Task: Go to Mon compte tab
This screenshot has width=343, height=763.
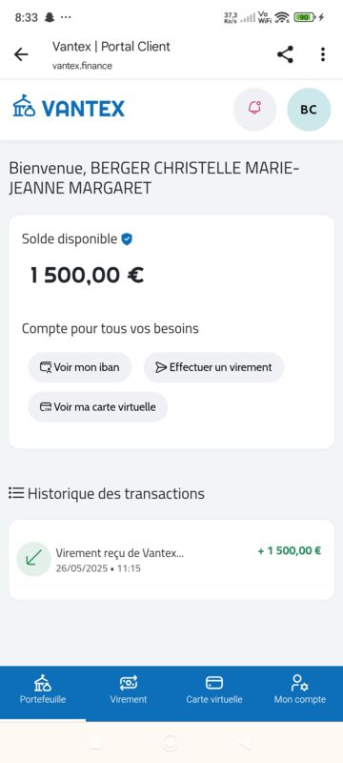Action: coord(300,691)
